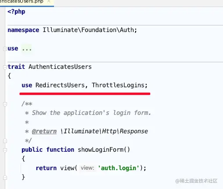Click the 'namespace' keyword

point(23,30)
